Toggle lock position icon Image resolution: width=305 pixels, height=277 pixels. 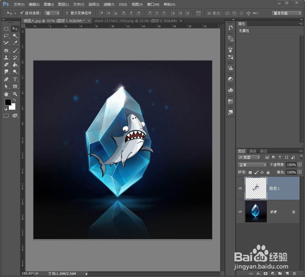tap(262, 172)
